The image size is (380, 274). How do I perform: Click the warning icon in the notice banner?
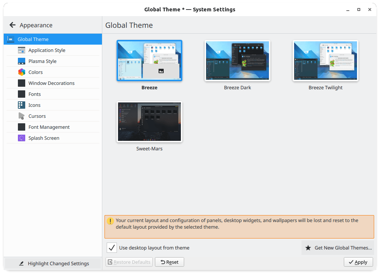110,221
